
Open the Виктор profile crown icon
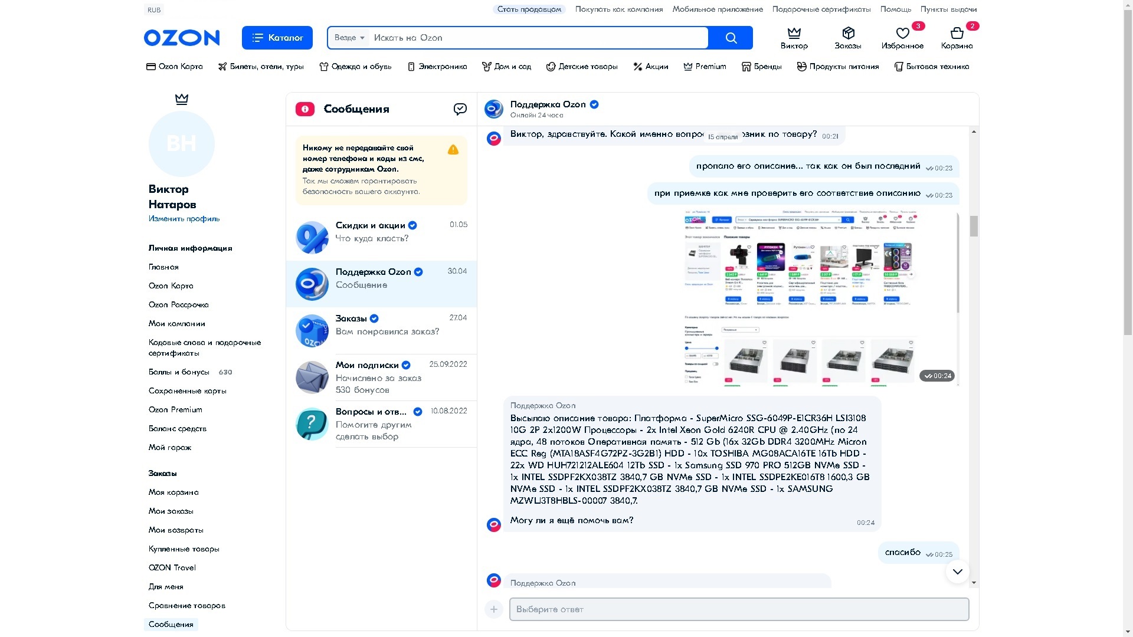(794, 33)
